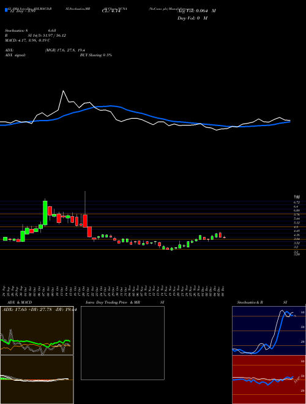Click the red RSI panel chart
This screenshot has width=306, height=404.
pyautogui.click(x=269, y=380)
